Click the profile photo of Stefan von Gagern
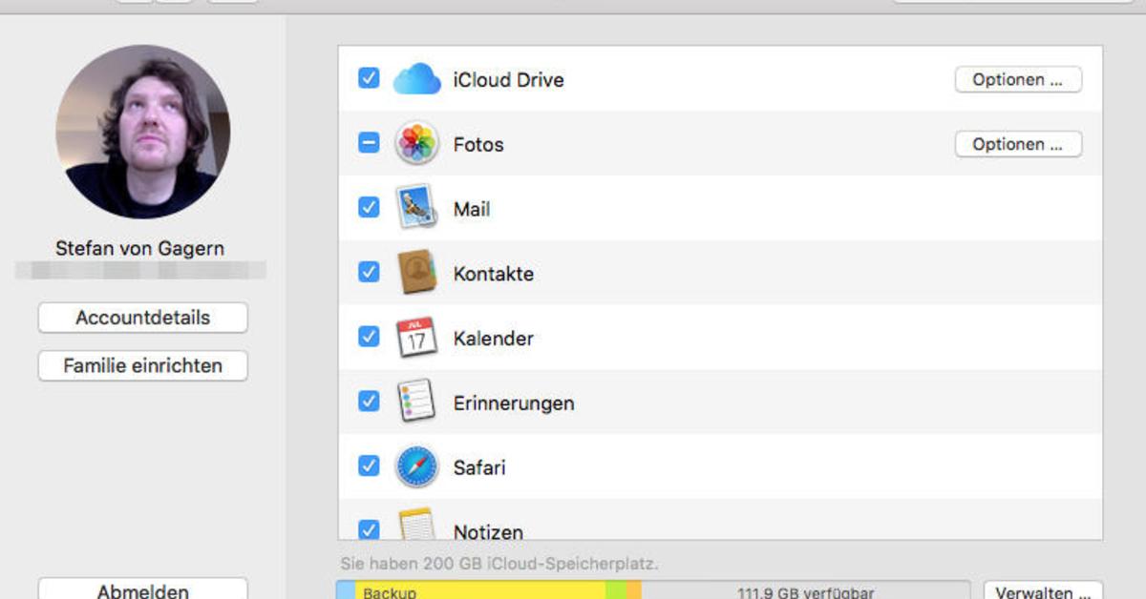Viewport: 1146px width, 599px height. tap(143, 132)
